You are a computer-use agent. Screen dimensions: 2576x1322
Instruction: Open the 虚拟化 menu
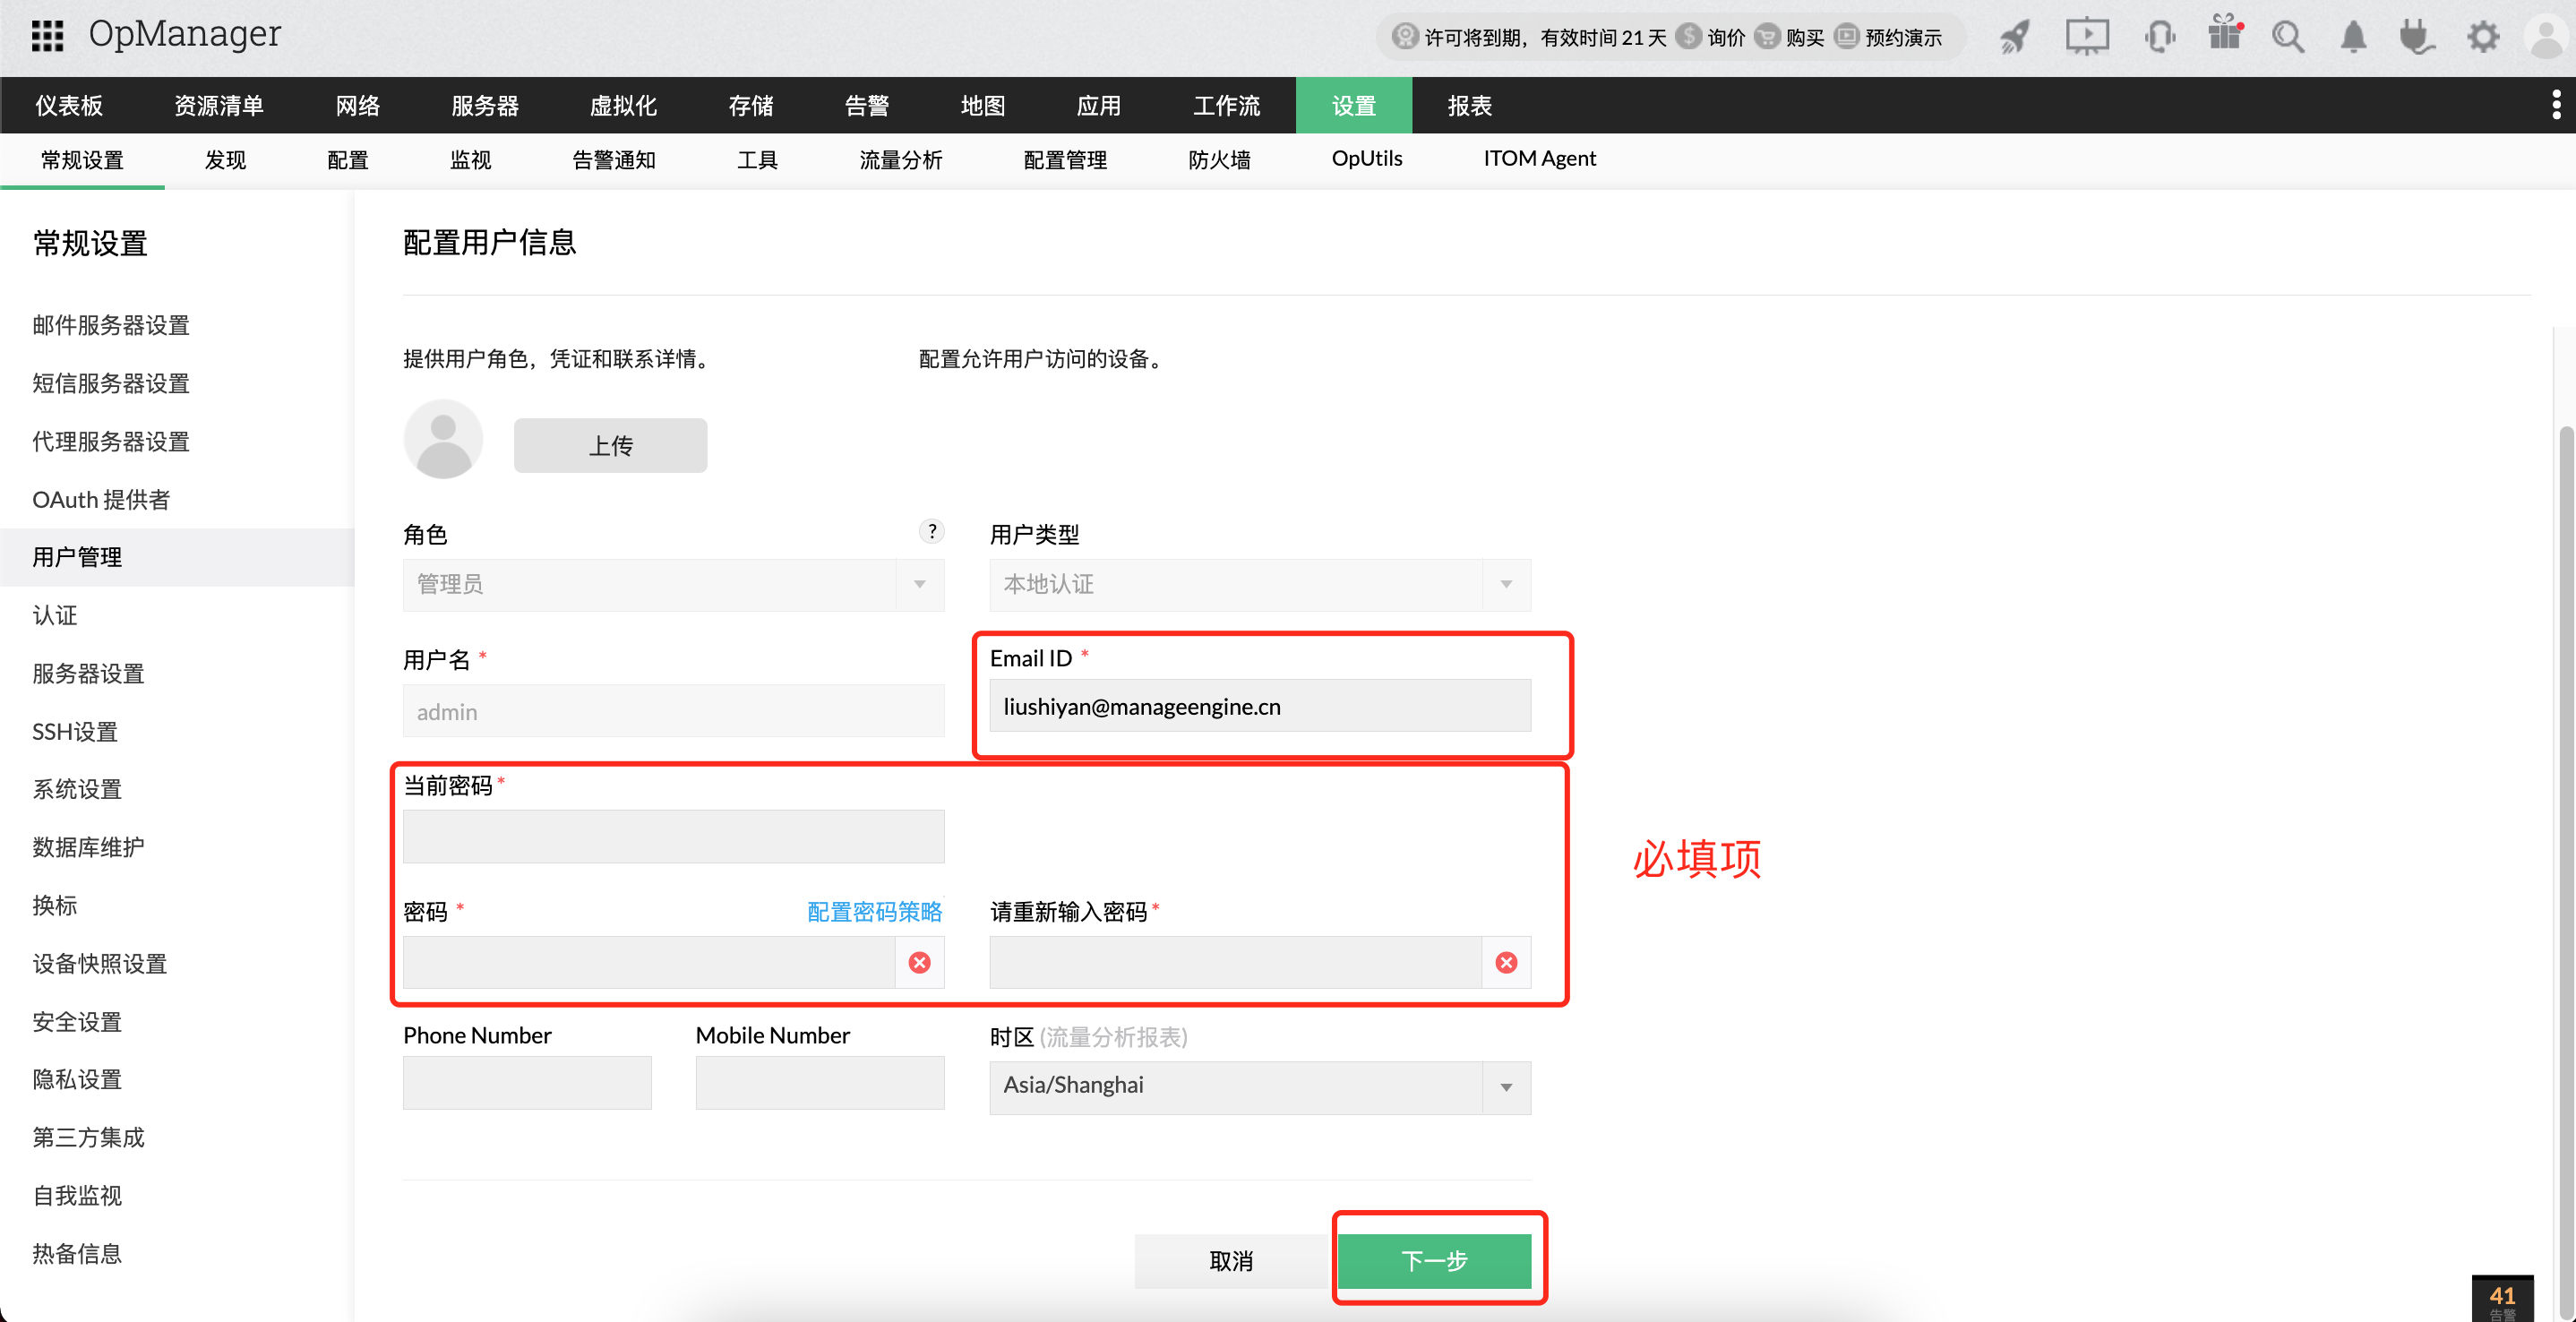click(623, 105)
